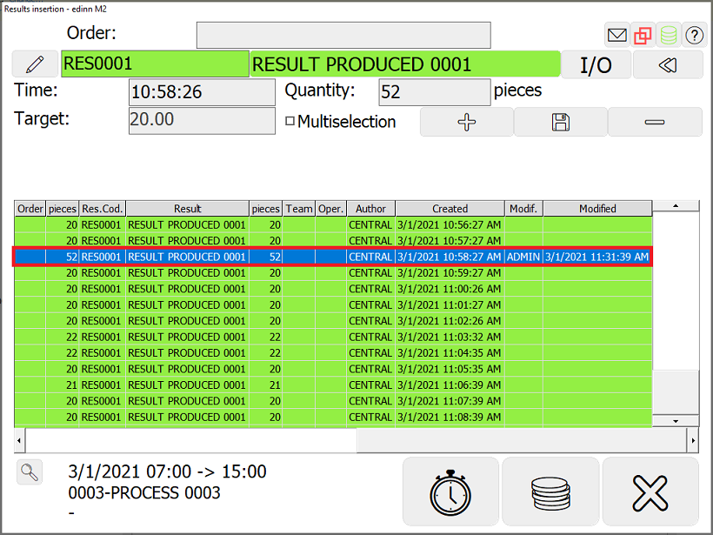
Task: Click the I/O button
Action: pyautogui.click(x=596, y=64)
